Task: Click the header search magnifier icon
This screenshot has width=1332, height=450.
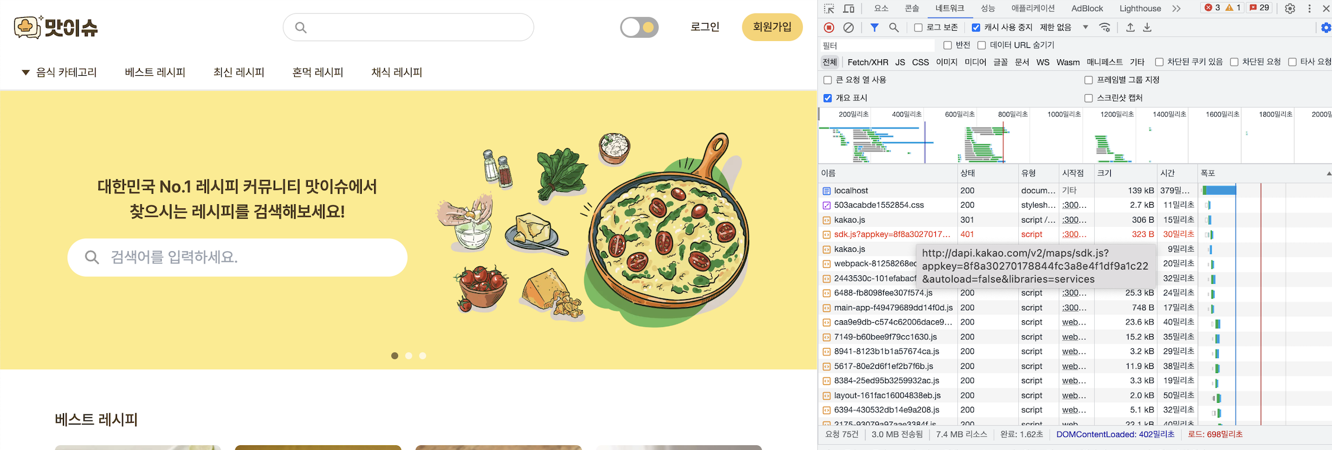Action: coord(301,27)
